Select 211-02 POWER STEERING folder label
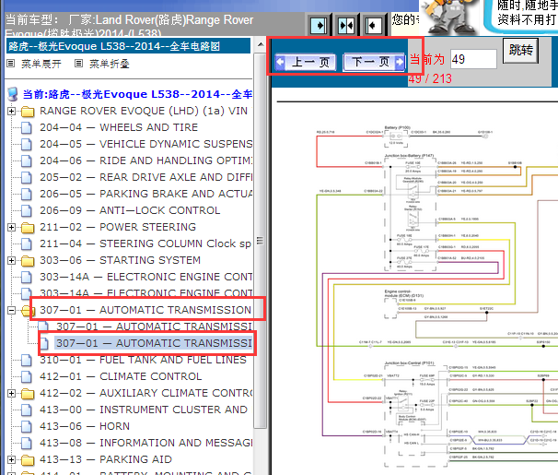 (118, 227)
